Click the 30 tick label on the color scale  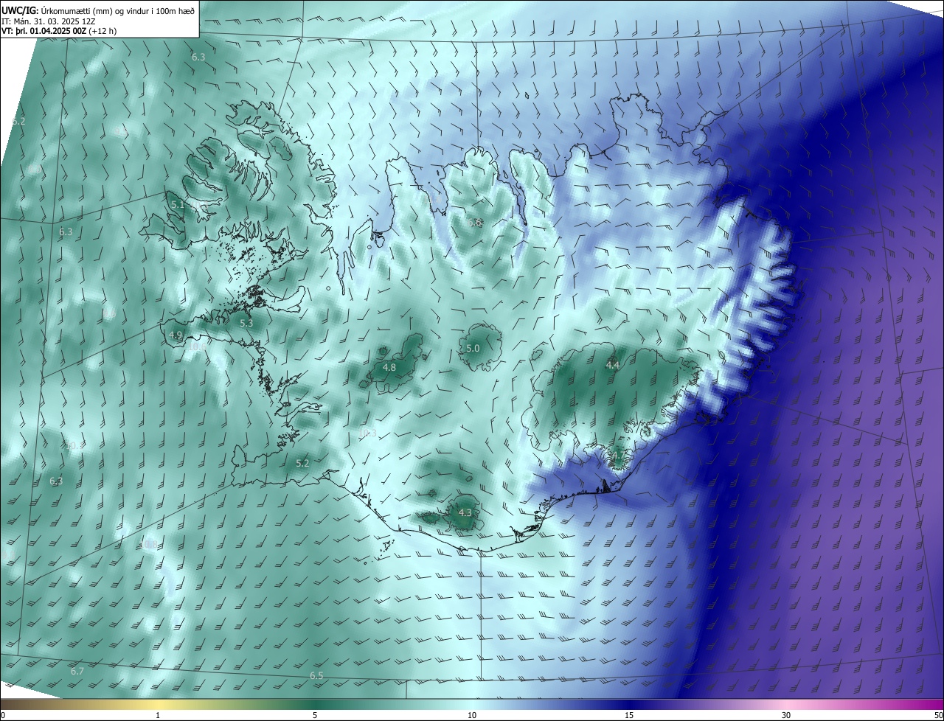click(786, 715)
